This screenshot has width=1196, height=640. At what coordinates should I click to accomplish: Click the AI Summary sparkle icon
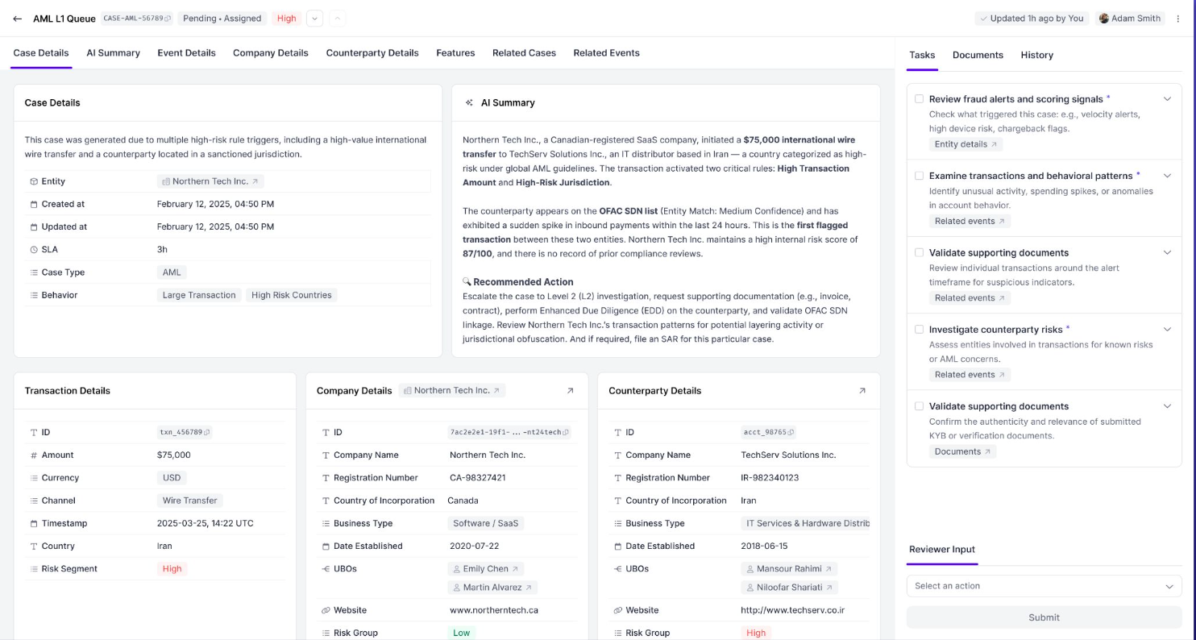[469, 103]
